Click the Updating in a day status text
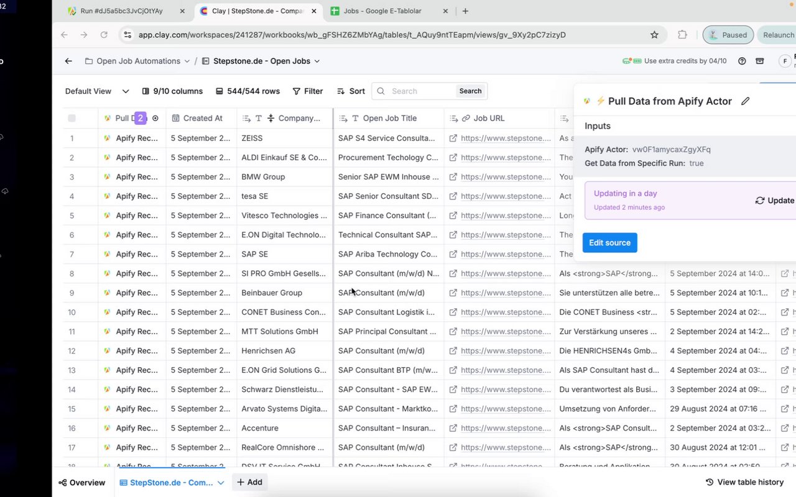Screen dimensions: 796x497 (625, 193)
